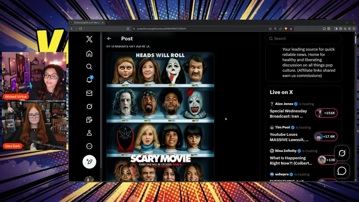The height and width of the screenshot is (202, 359).
Task: Open Nina Infinity host name link
Action: pos(286,151)
